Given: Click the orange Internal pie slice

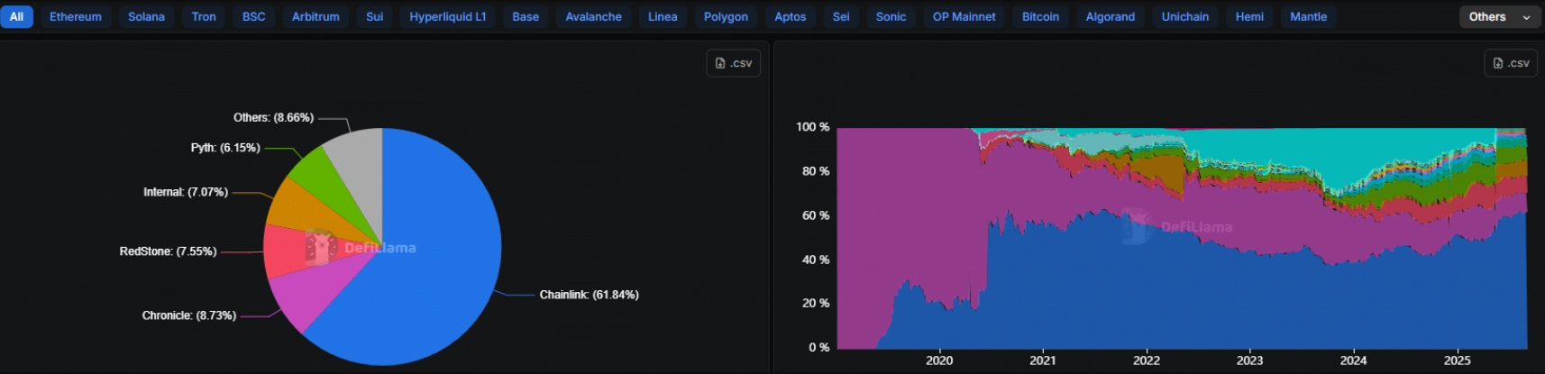Looking at the screenshot, I should [x=293, y=205].
